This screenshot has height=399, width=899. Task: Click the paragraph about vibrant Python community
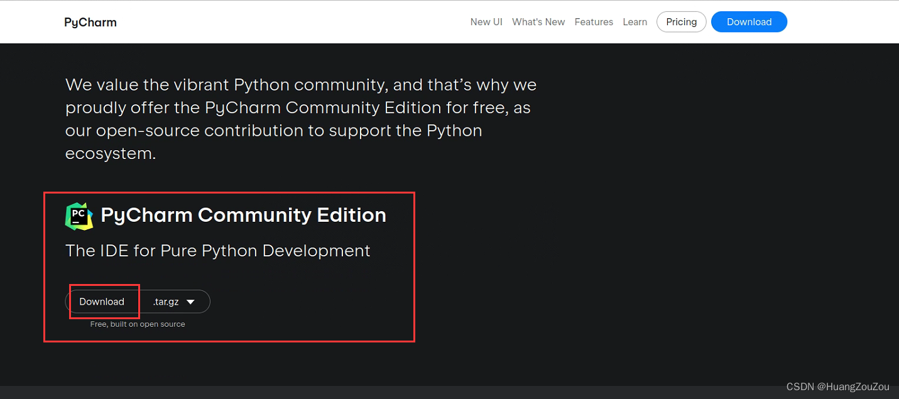[301, 119]
